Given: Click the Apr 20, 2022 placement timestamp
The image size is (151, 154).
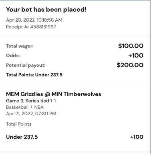Looking at the screenshot, I should tap(34, 20).
